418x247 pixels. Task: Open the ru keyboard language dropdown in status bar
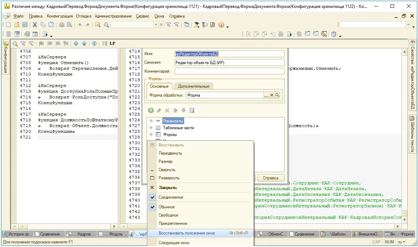(x=402, y=242)
